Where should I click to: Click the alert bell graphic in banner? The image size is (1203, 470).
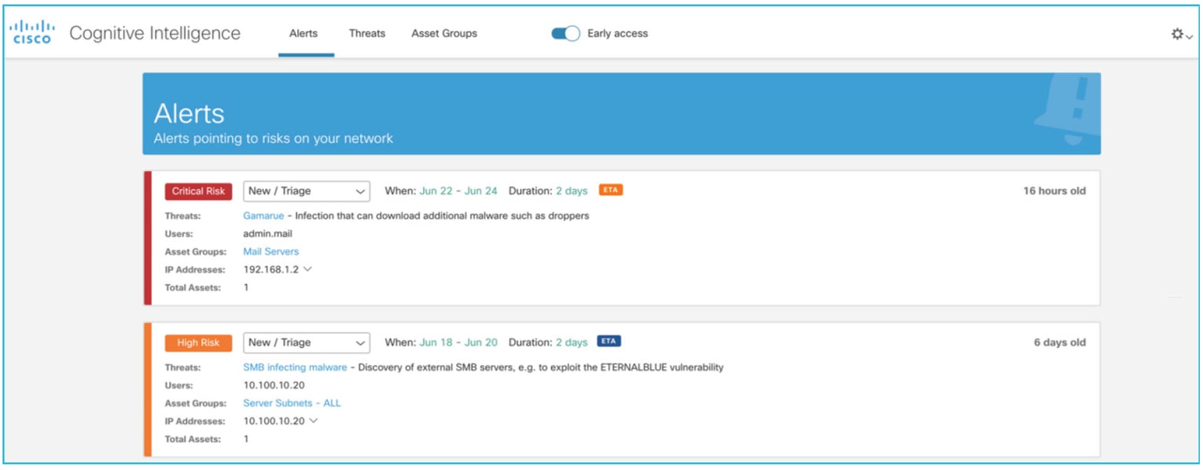point(1068,110)
